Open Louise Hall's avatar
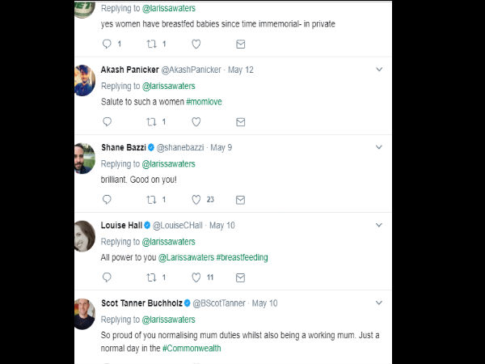 click(84, 236)
